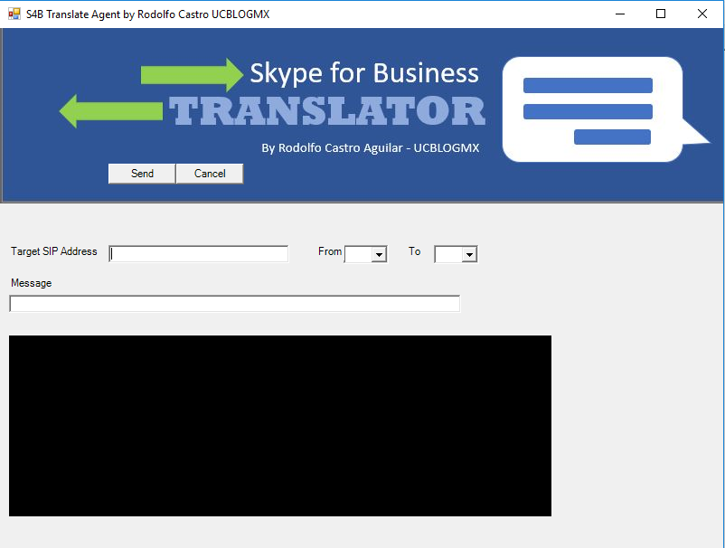The height and width of the screenshot is (548, 725).
Task: Click into the Message text box
Action: coord(234,304)
